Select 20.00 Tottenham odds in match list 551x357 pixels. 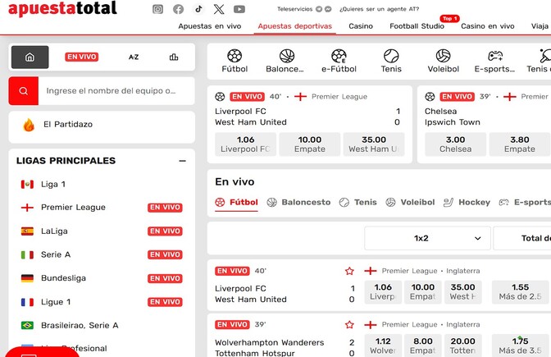[462, 346]
